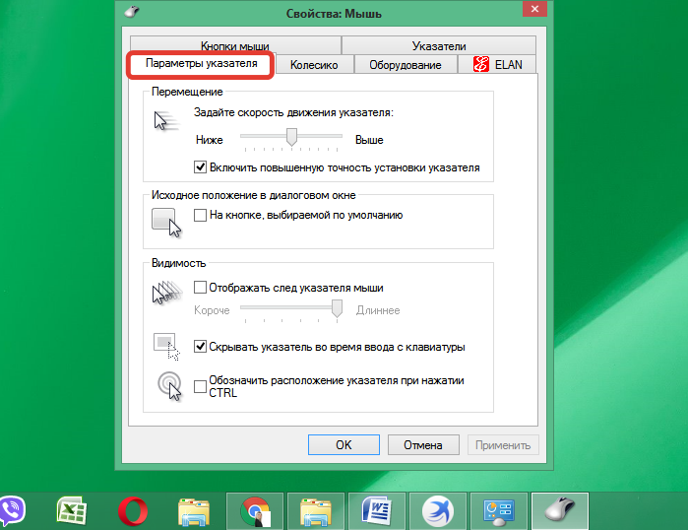Switch to the Control Panel taskbar icon
Image resolution: width=688 pixels, height=530 pixels.
coord(498,511)
